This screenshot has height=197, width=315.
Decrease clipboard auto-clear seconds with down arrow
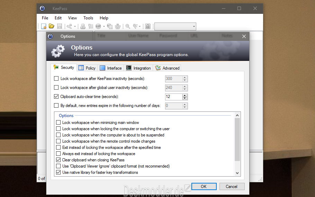(x=185, y=98)
